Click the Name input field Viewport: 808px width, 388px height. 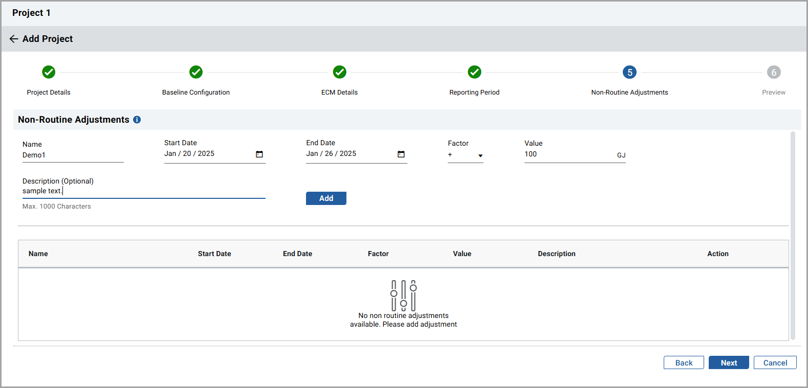(x=73, y=155)
